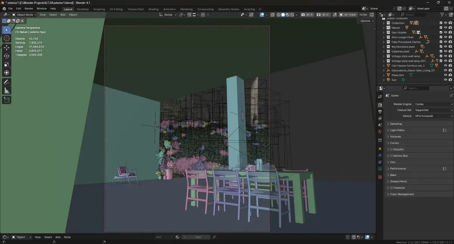Switch to the Modeling workspace tab
The height and width of the screenshot is (244, 454).
click(82, 9)
